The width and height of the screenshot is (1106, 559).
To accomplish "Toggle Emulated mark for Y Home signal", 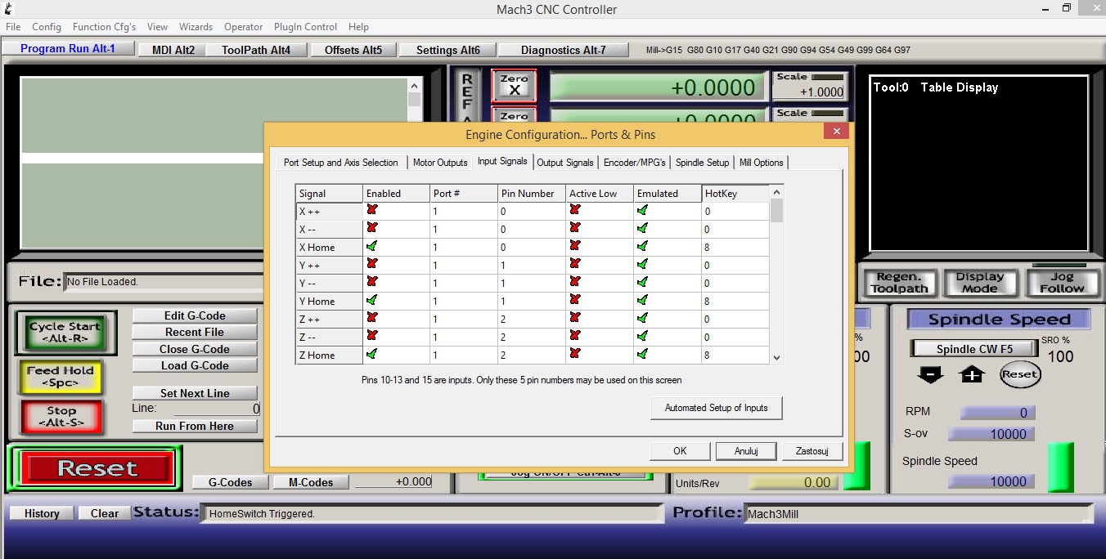I will coord(642,301).
